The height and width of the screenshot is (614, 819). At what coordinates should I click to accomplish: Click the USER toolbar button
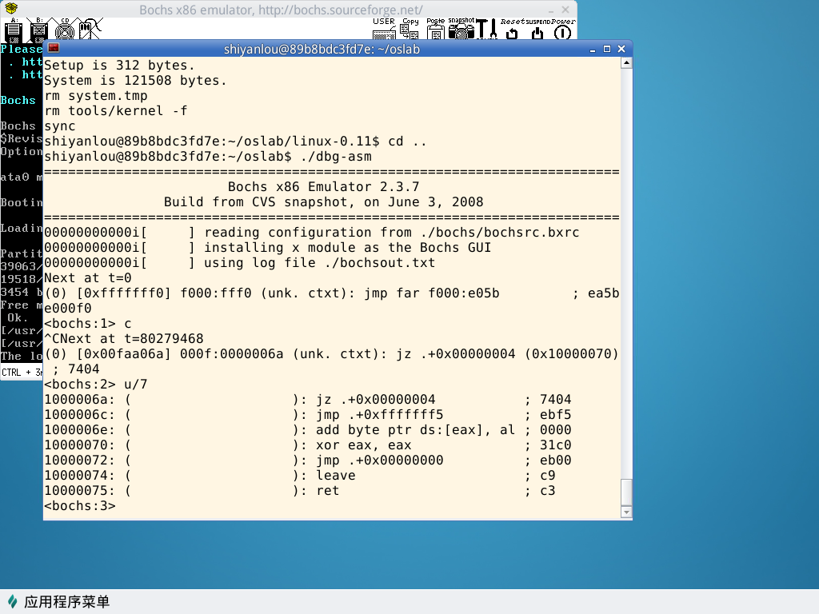click(x=384, y=30)
